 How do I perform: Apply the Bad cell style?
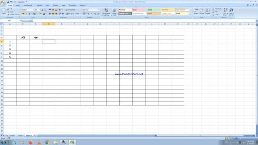click(139, 10)
